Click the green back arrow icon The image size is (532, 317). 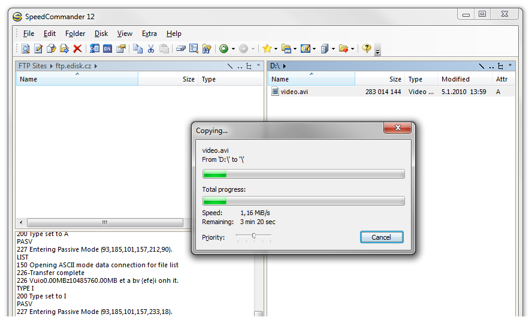[x=224, y=49]
